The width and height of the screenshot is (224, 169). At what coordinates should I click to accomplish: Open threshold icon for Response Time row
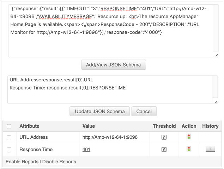pyautogui.click(x=164, y=150)
